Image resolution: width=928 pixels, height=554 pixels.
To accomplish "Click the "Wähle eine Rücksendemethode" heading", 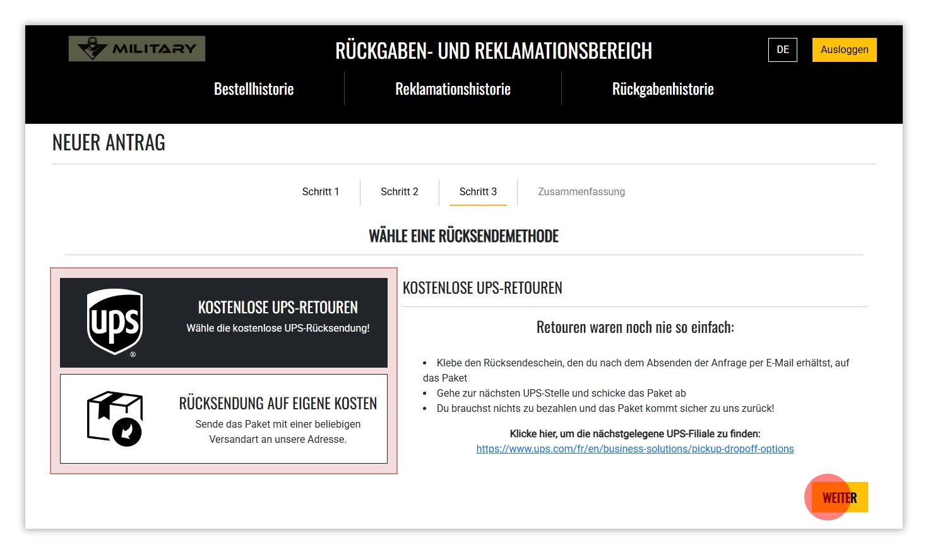I will click(x=463, y=236).
